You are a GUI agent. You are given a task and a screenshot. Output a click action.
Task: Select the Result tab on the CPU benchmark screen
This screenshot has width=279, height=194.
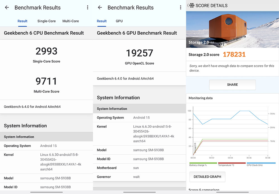tap(22, 21)
